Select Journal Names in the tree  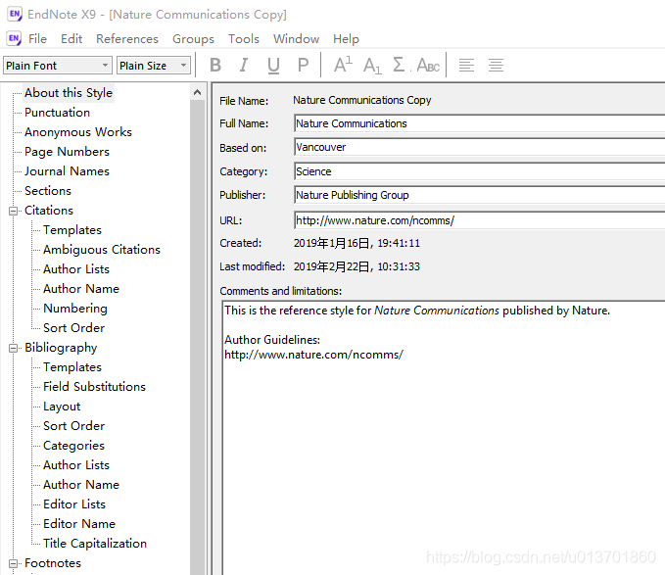pyautogui.click(x=67, y=170)
